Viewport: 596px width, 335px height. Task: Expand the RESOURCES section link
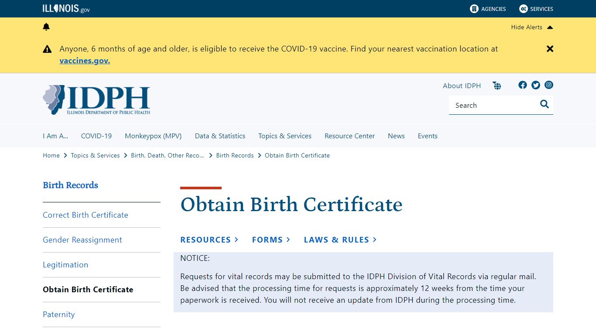point(209,240)
